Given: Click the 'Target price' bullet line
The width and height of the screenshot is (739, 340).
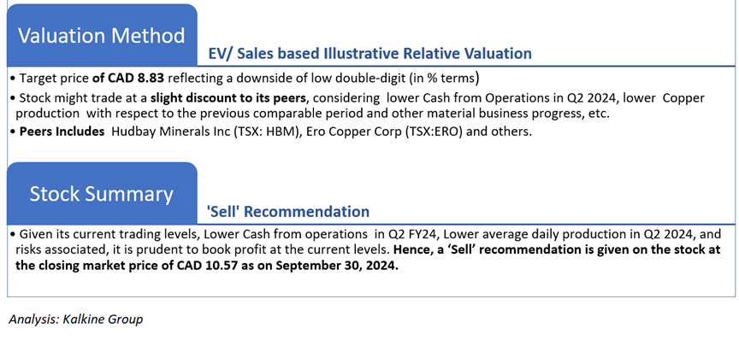Looking at the screenshot, I should click(x=245, y=78).
